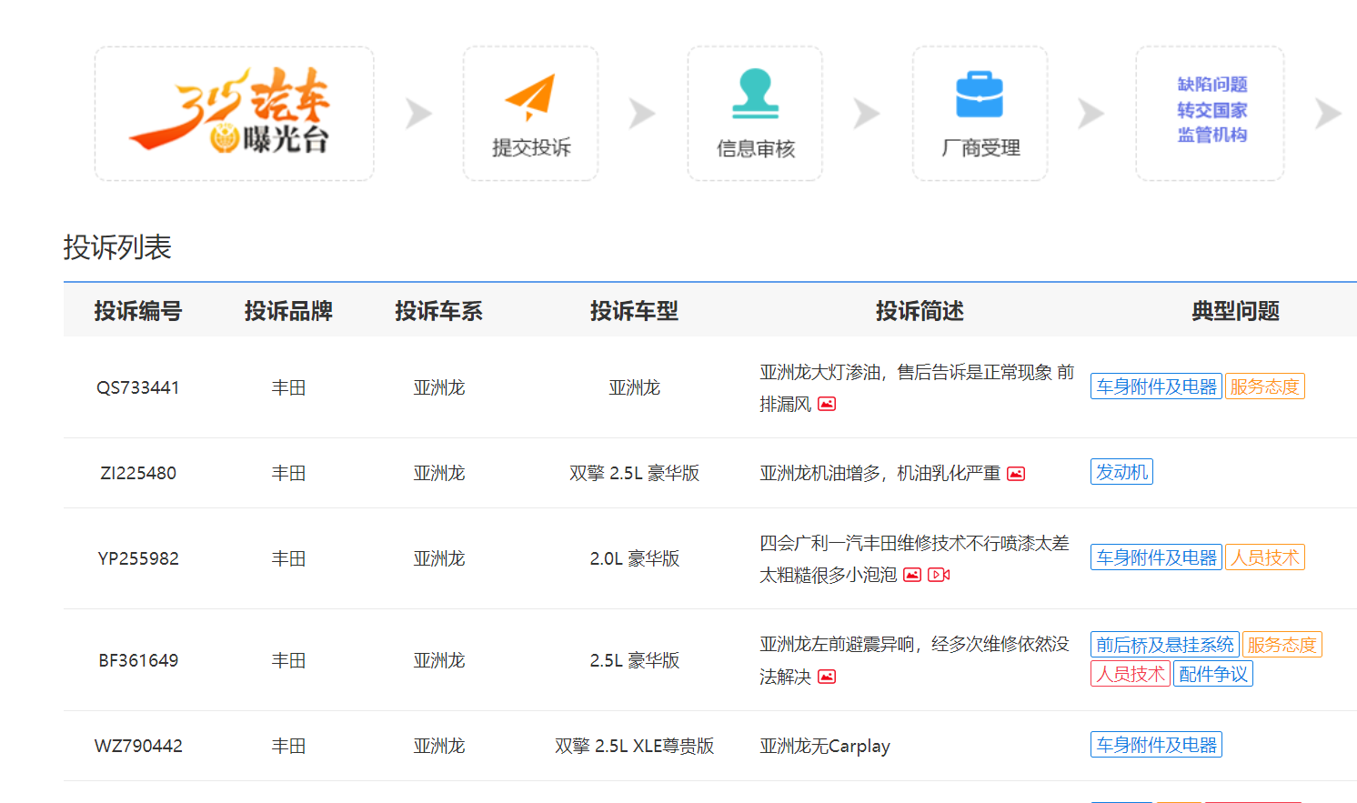
Task: Click the 投诉品牌 column header
Action: click(x=288, y=311)
